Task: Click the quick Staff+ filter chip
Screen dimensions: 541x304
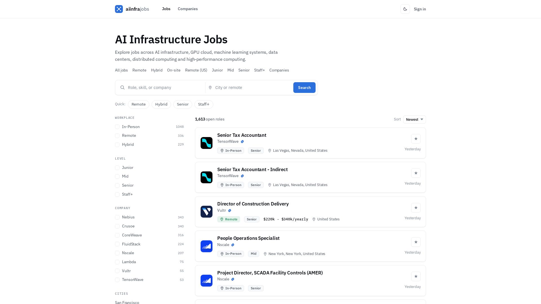Action: (204, 104)
